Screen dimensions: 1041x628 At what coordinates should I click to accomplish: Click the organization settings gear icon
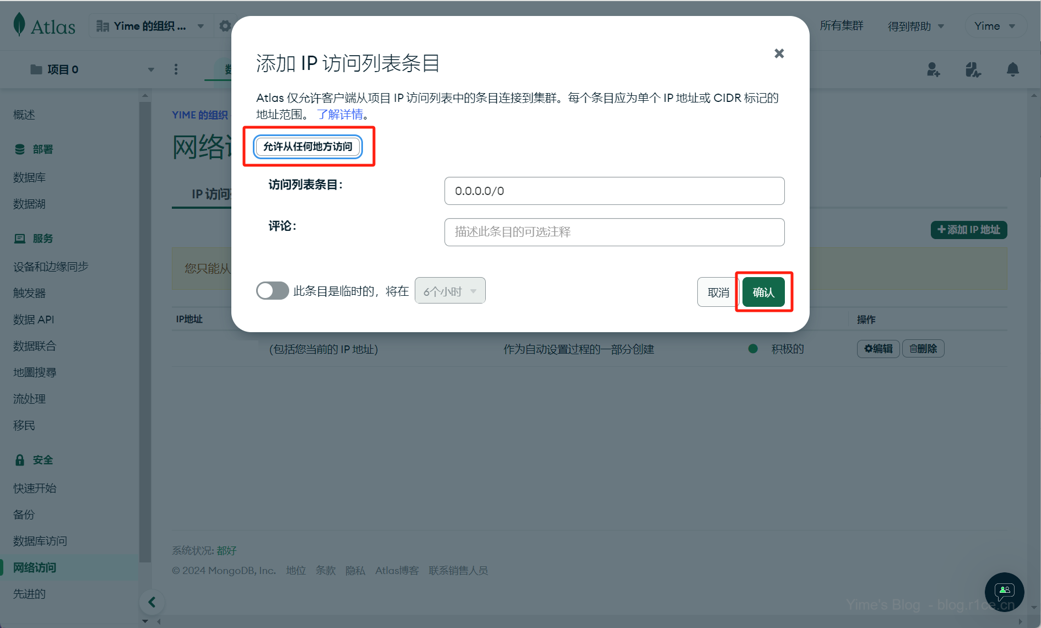coord(225,26)
